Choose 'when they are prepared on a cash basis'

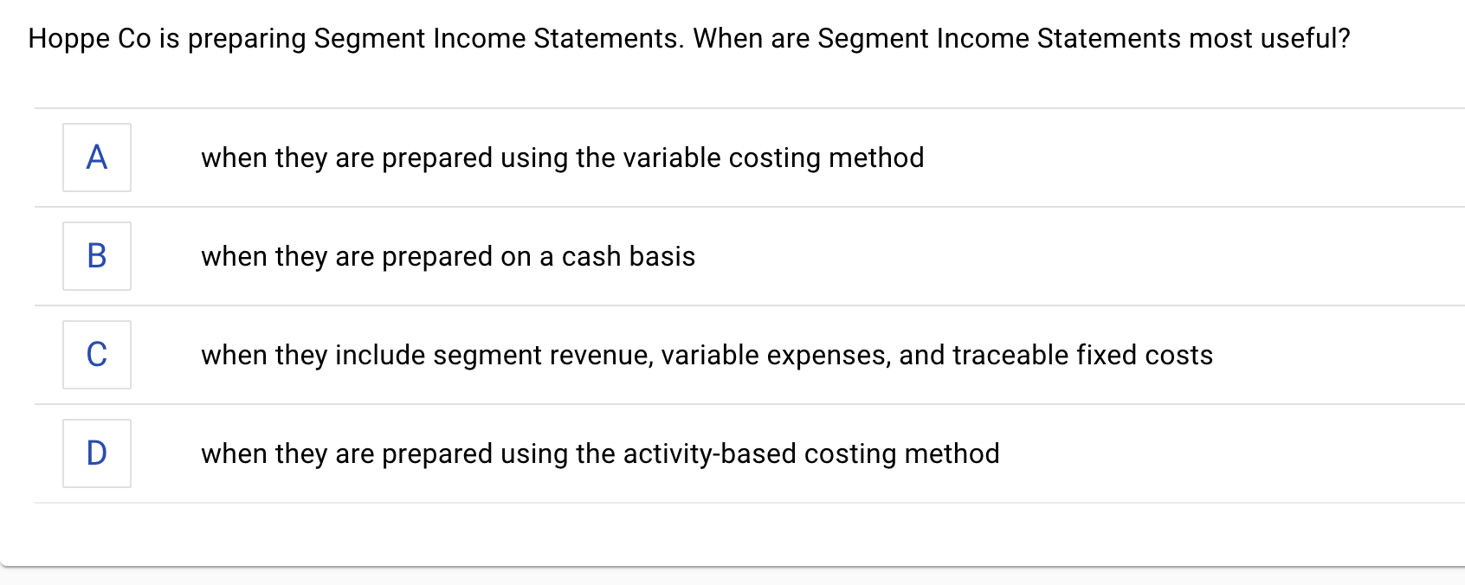tap(449, 256)
